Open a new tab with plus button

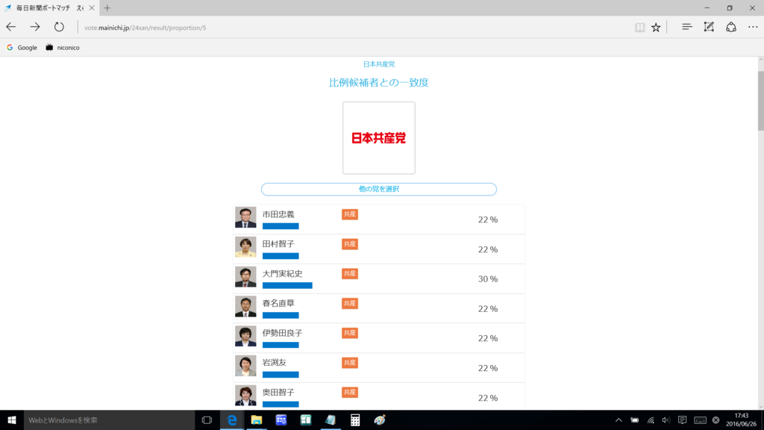click(x=107, y=7)
